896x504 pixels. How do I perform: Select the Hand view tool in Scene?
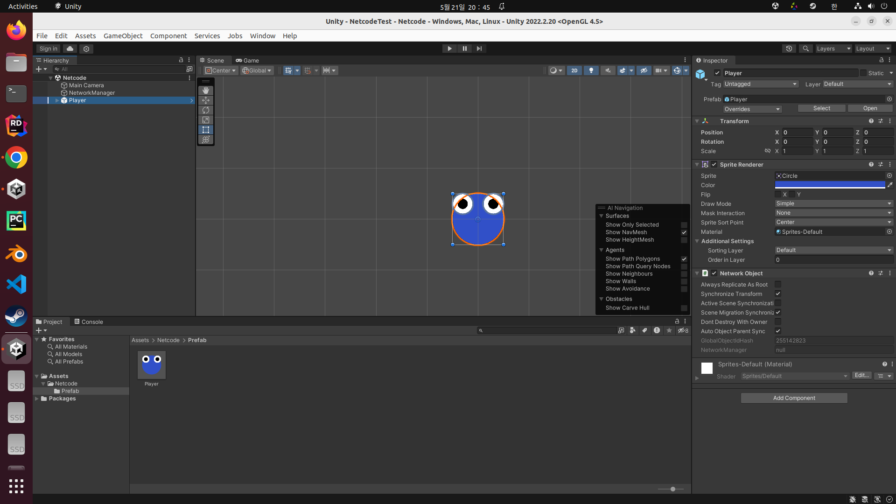click(206, 91)
